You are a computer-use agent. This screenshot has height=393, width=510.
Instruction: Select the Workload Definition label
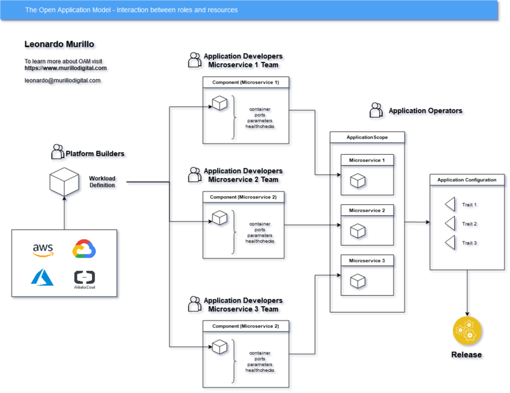pos(102,182)
